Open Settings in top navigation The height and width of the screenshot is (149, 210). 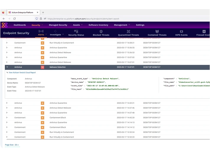click(x=140, y=25)
